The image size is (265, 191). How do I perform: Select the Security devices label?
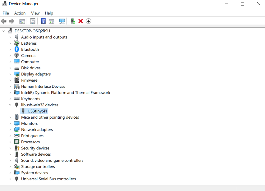pos(35,148)
